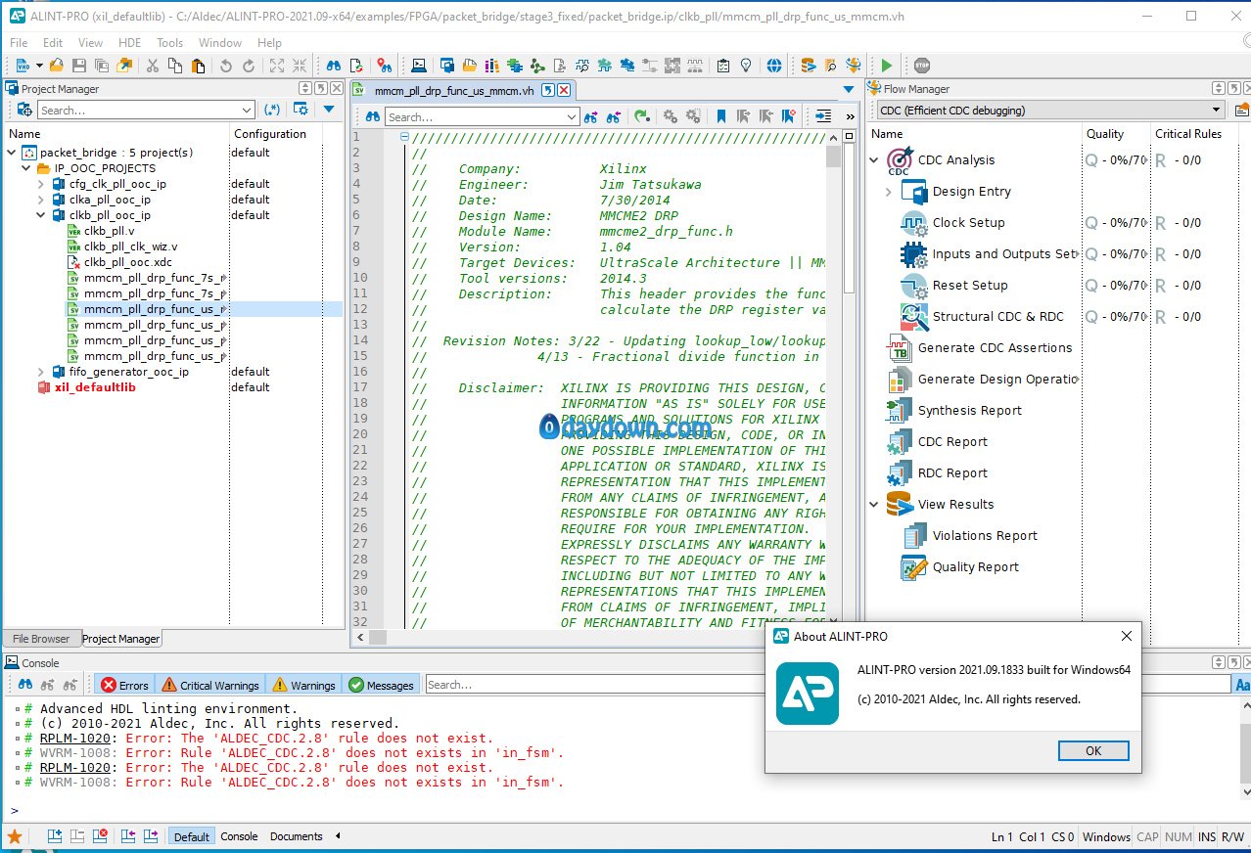Click the checklist clipboard icon in main toolbar
This screenshot has width=1251, height=853.
click(722, 66)
